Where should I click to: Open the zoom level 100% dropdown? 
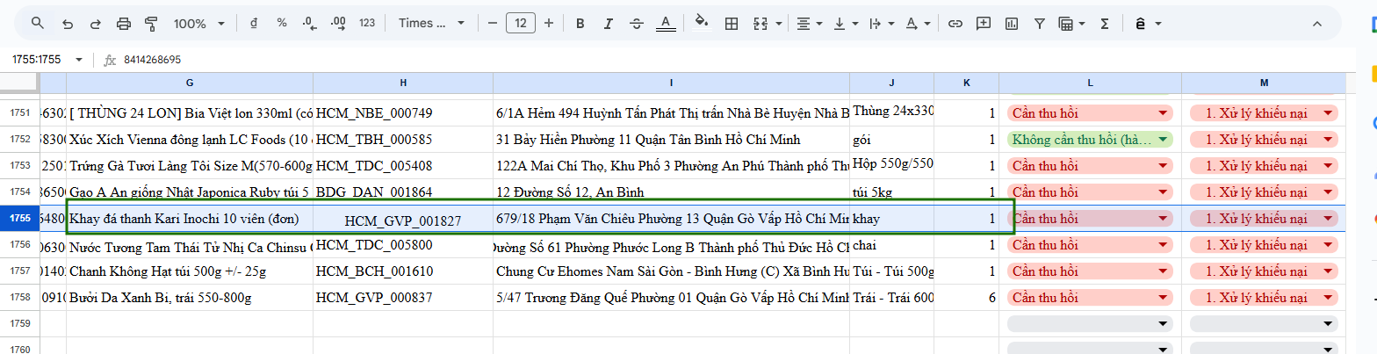click(x=198, y=23)
